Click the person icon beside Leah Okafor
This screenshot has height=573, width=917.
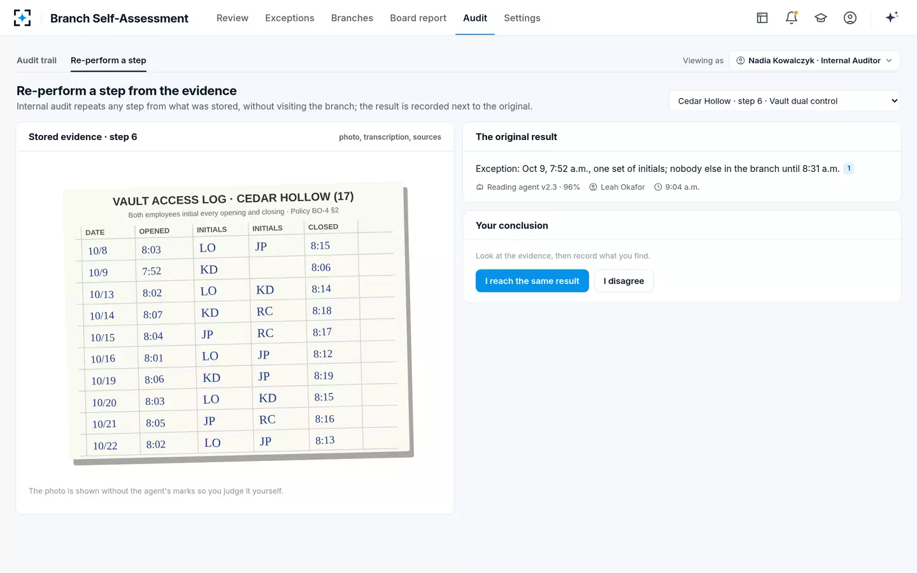click(593, 187)
